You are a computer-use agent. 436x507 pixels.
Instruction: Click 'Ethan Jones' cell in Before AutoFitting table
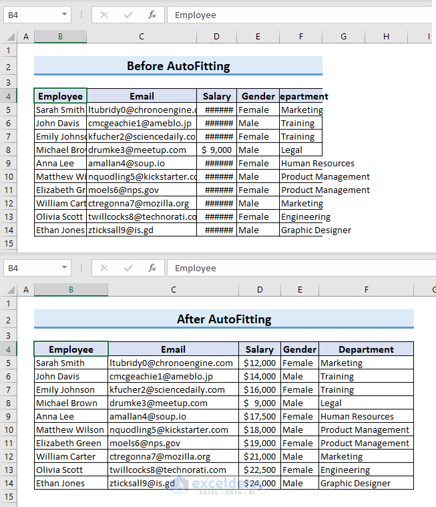61,230
